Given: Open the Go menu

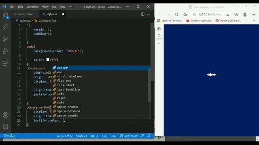Looking at the screenshot, I should coord(54,7).
